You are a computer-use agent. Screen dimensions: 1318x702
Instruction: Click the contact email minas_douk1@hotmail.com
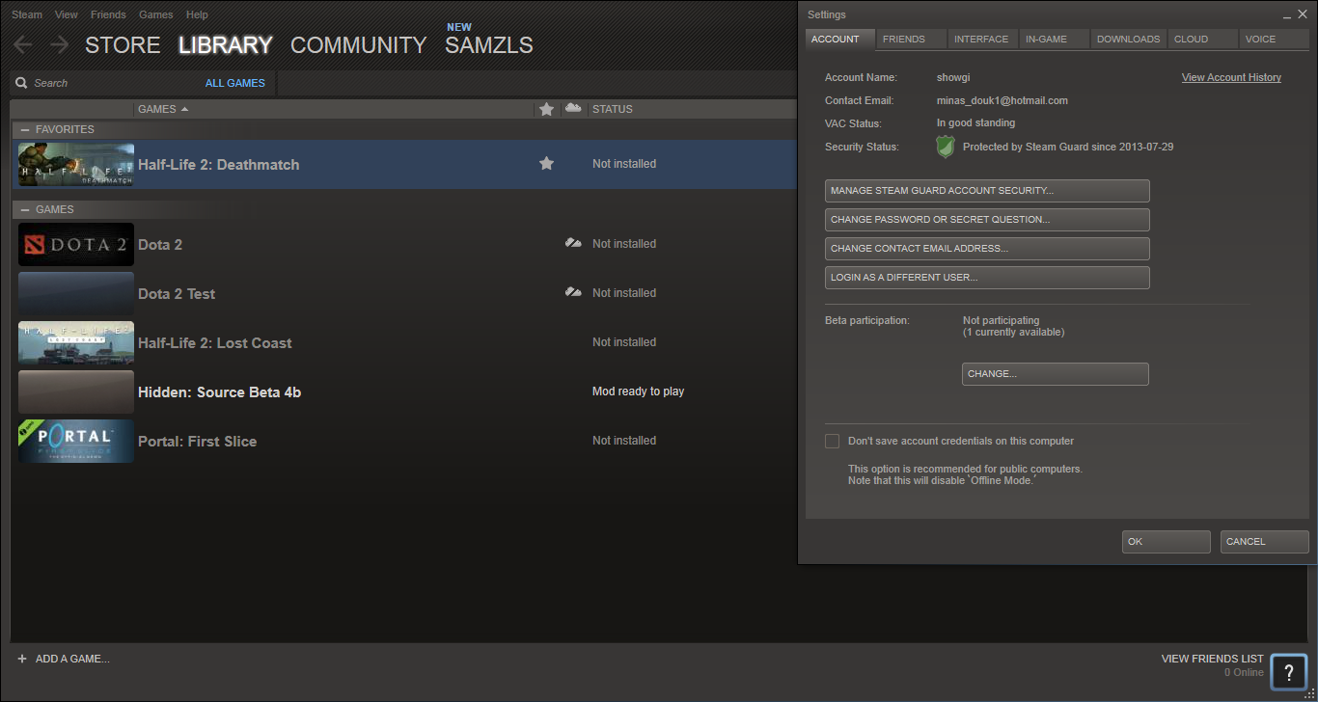pos(1002,100)
